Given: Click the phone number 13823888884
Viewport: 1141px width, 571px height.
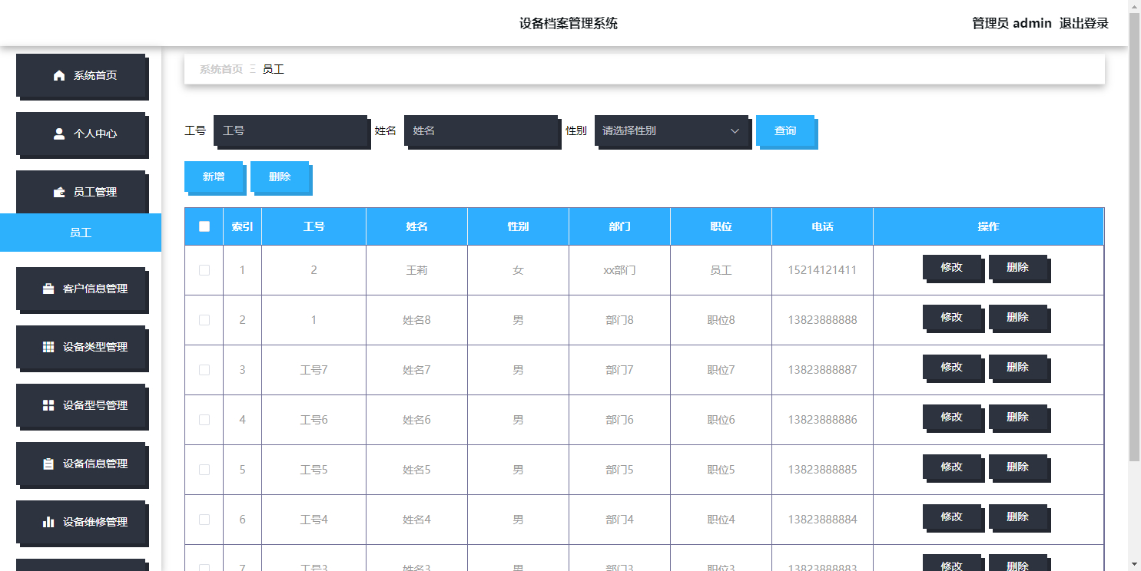Looking at the screenshot, I should point(822,520).
